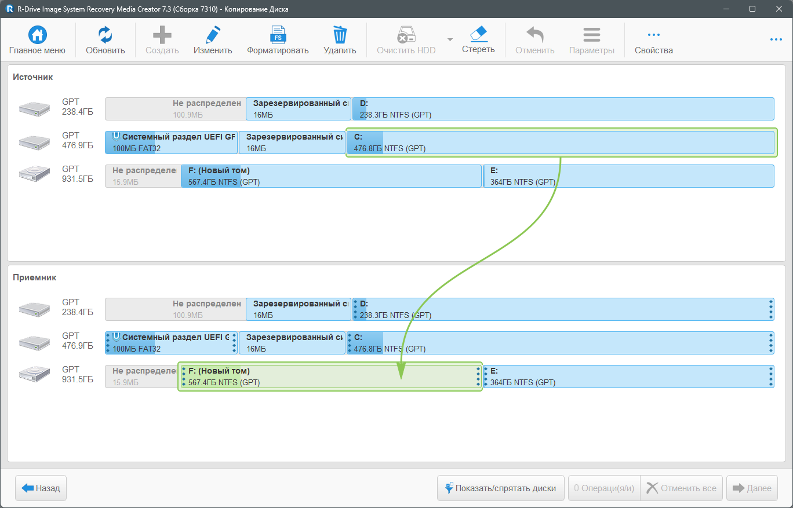Click destination unallocated 100.9МБ space
The width and height of the screenshot is (793, 508).
pos(175,309)
